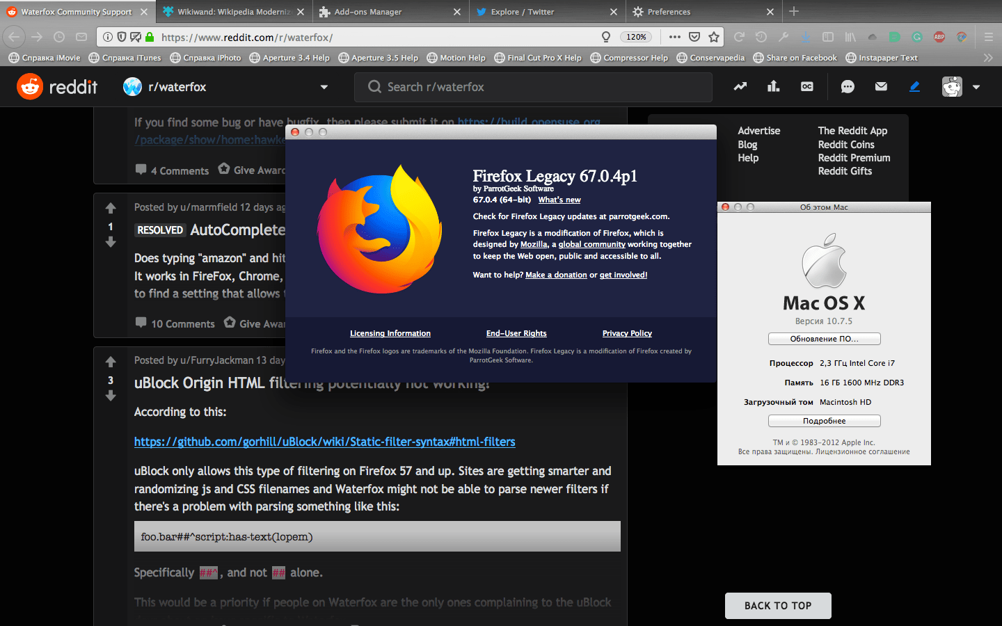Screen dimensions: 1002x626
Task: Upvote the AutoComplete post
Action: (x=111, y=208)
